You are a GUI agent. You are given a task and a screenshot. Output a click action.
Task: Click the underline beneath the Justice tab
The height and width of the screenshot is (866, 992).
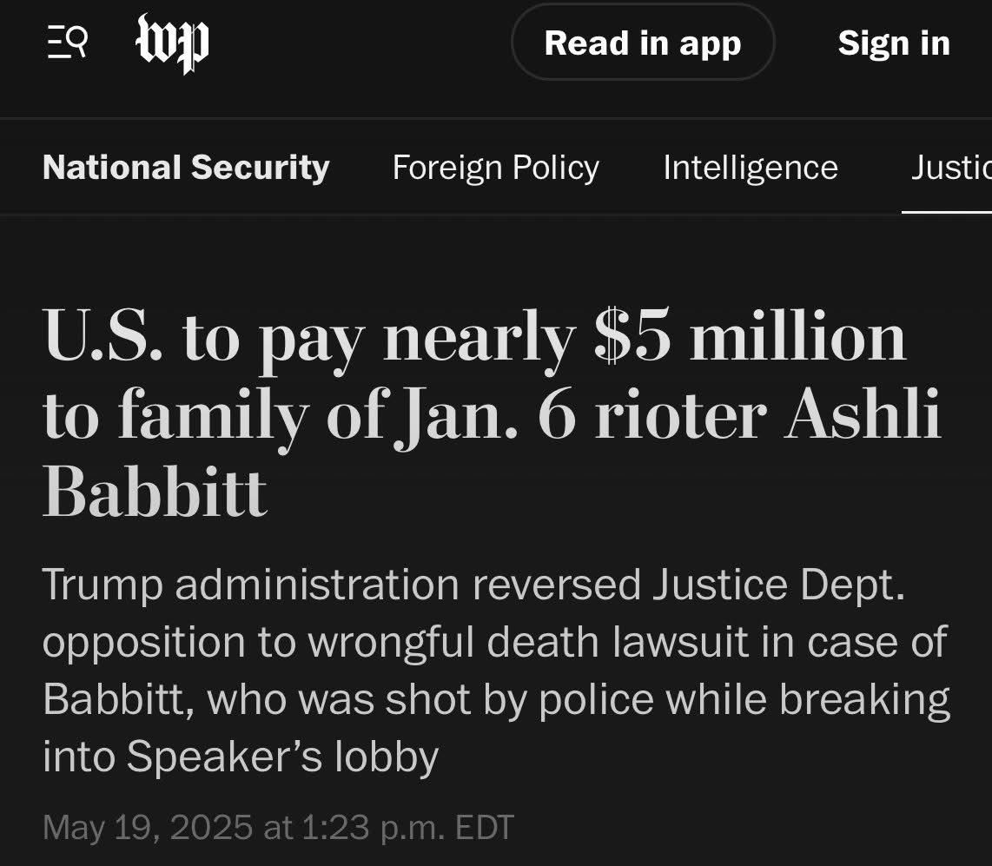947,211
